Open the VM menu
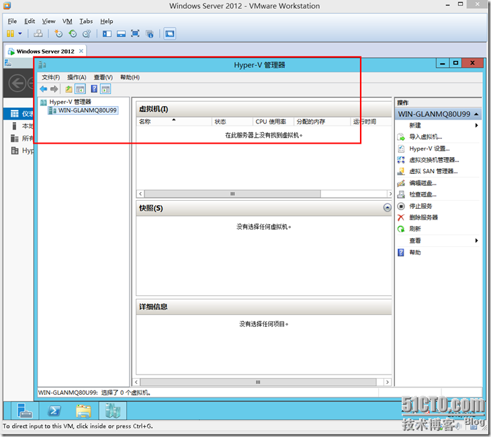491x437 pixels. pos(67,21)
